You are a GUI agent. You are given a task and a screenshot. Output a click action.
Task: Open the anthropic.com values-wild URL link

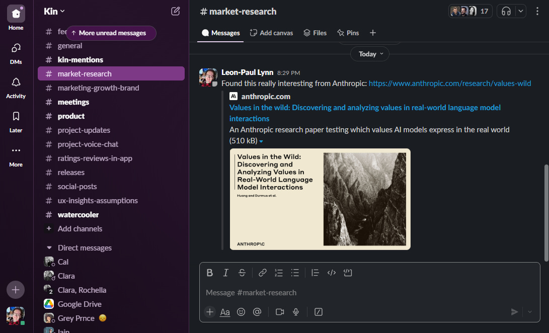point(449,84)
